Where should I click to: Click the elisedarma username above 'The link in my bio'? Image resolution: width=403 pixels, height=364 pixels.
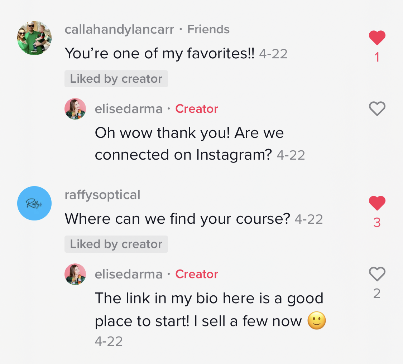(129, 274)
